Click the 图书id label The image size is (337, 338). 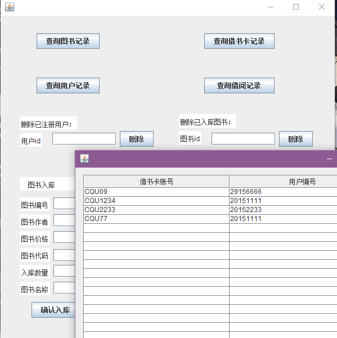[x=190, y=138]
